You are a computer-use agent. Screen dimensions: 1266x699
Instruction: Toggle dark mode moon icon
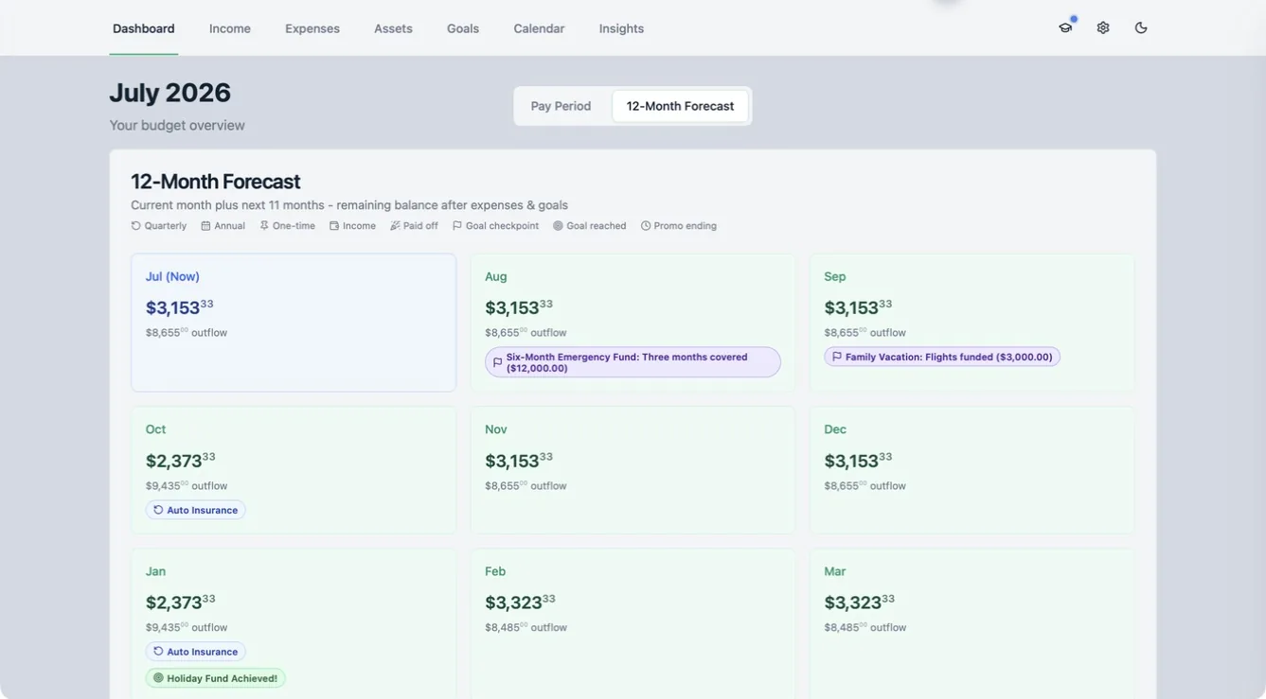tap(1141, 28)
